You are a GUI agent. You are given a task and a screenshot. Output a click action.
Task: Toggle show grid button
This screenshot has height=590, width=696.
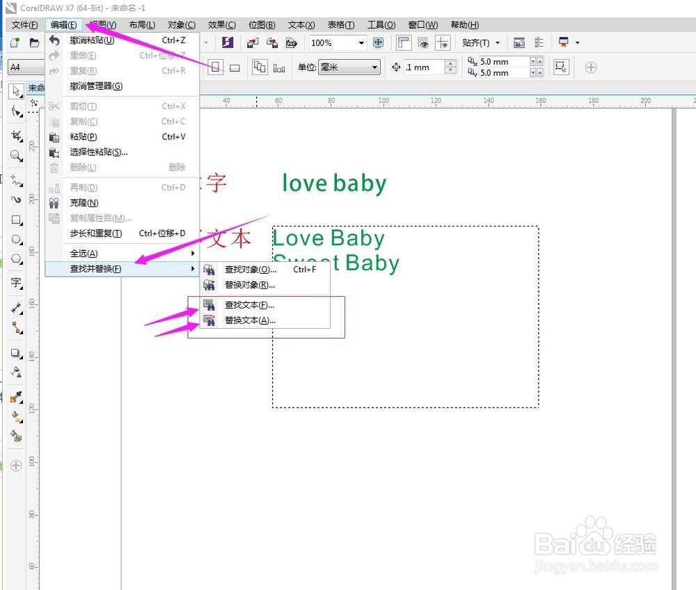[x=423, y=42]
